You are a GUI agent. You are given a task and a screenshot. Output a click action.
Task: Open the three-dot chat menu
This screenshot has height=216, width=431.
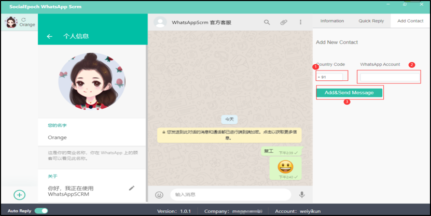coord(300,22)
